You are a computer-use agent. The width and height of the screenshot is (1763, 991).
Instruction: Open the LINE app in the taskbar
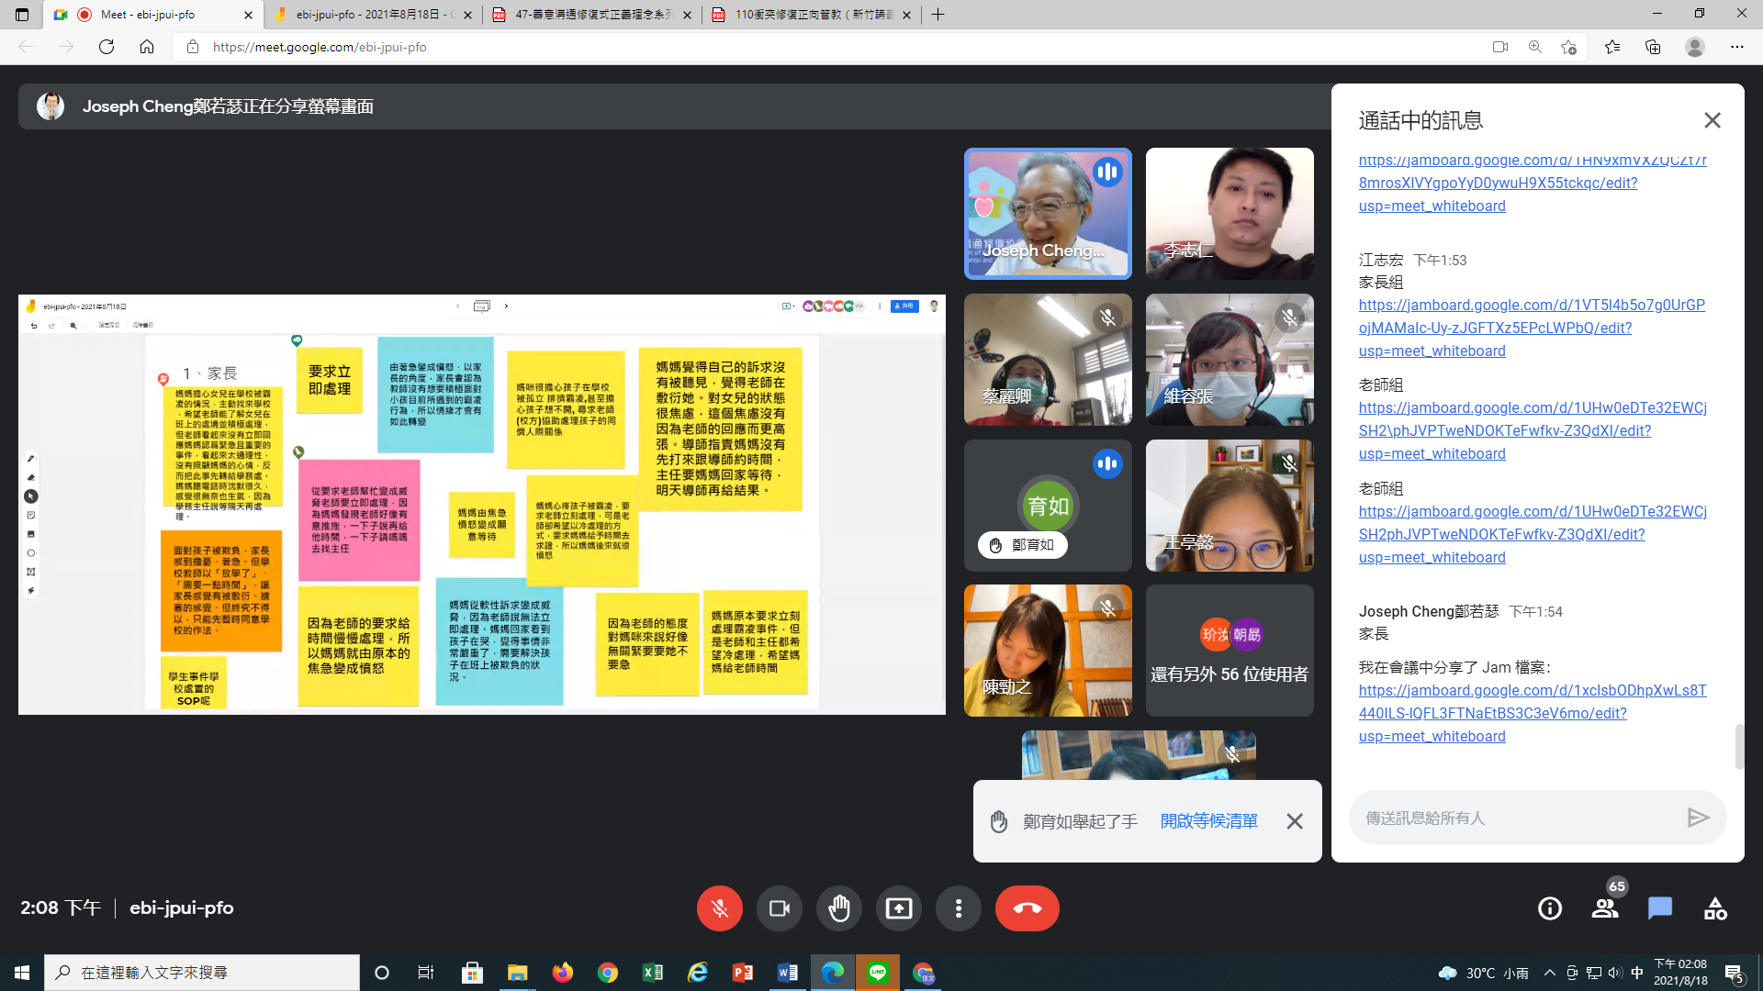tap(877, 973)
